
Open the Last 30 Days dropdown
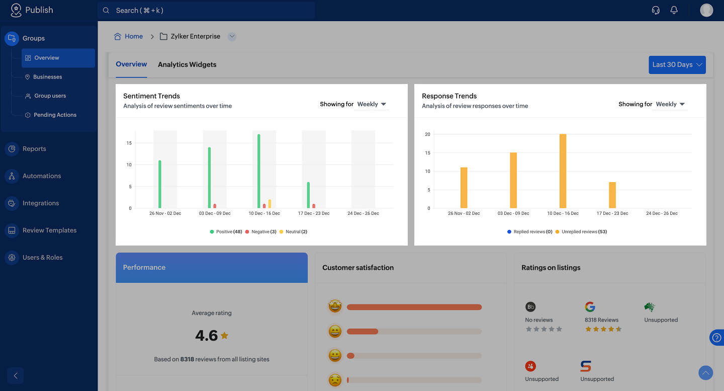[x=677, y=65]
